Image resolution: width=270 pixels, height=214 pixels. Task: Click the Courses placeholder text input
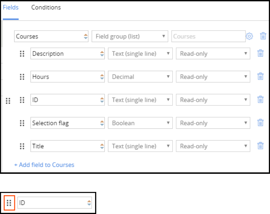208,36
